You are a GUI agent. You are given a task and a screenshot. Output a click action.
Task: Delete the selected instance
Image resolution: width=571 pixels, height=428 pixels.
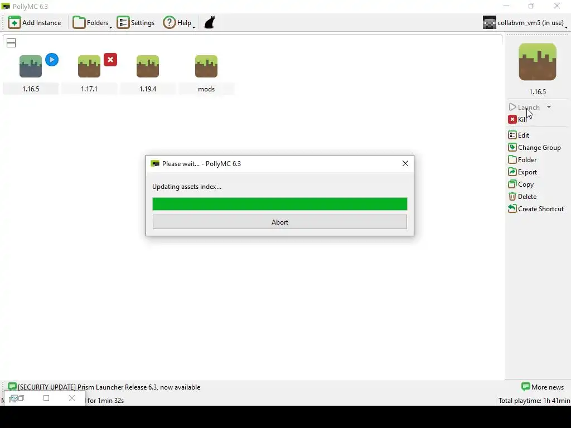[522, 197]
